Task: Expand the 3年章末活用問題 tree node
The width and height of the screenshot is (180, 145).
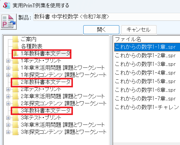Action: click(x=8, y=125)
